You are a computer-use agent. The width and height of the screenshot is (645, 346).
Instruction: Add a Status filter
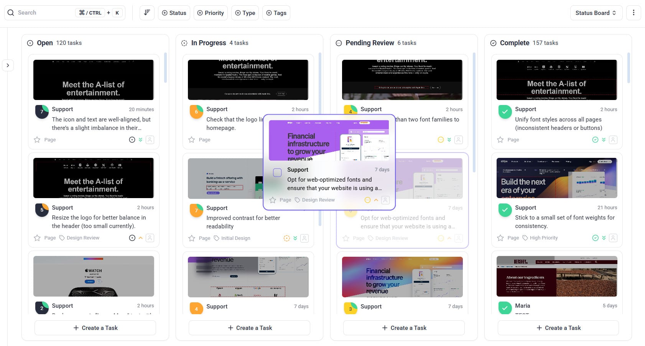point(174,13)
